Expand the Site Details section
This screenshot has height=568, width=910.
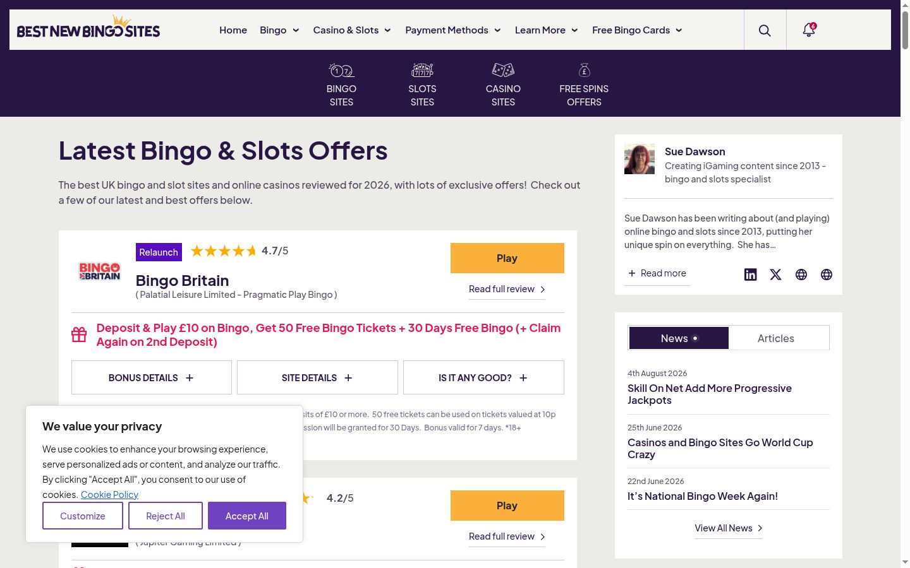tap(317, 377)
